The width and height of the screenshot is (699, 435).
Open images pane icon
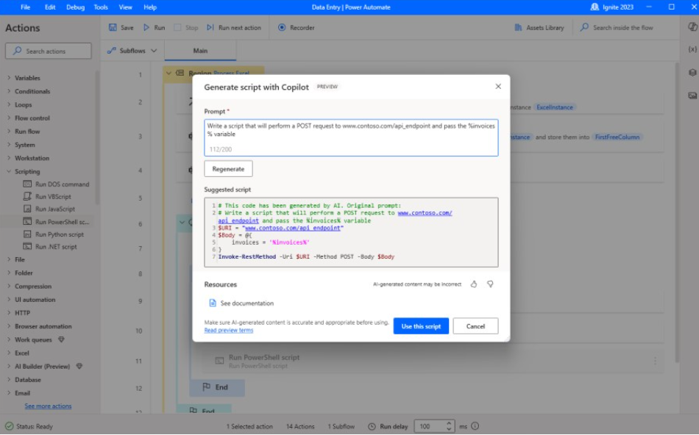coord(692,96)
